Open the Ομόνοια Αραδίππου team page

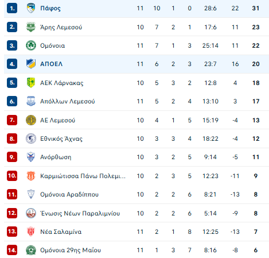(69, 194)
